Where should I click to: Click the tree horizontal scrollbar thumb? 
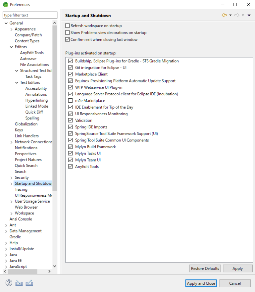click(x=22, y=271)
